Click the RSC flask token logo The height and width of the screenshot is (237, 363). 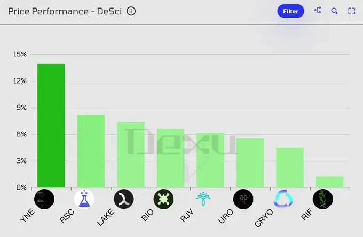coord(84,199)
